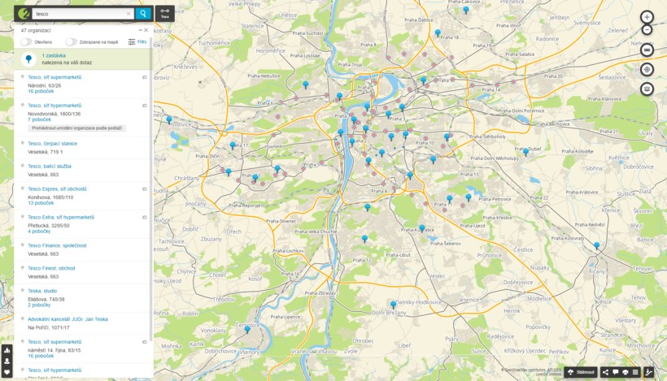
Task: Open the user profile icon at bottom left
Action: (x=7, y=361)
